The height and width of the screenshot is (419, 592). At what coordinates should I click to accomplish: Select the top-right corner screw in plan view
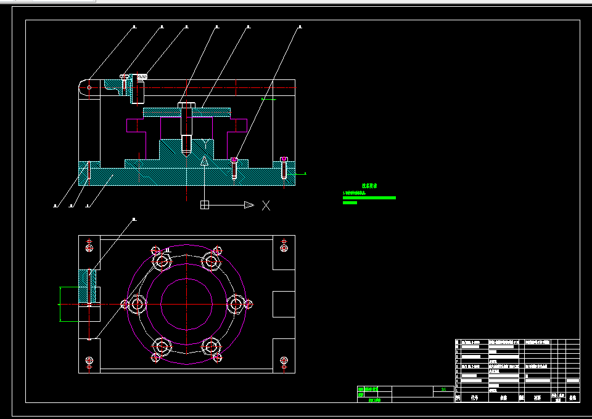(x=284, y=248)
